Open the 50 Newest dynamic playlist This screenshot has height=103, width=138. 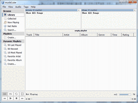click(13, 49)
